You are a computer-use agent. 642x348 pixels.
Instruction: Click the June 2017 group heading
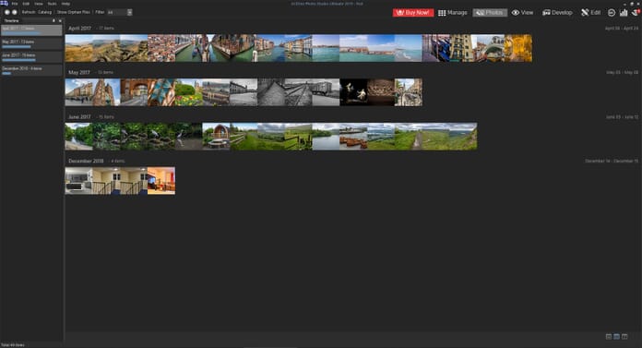pyautogui.click(x=79, y=117)
